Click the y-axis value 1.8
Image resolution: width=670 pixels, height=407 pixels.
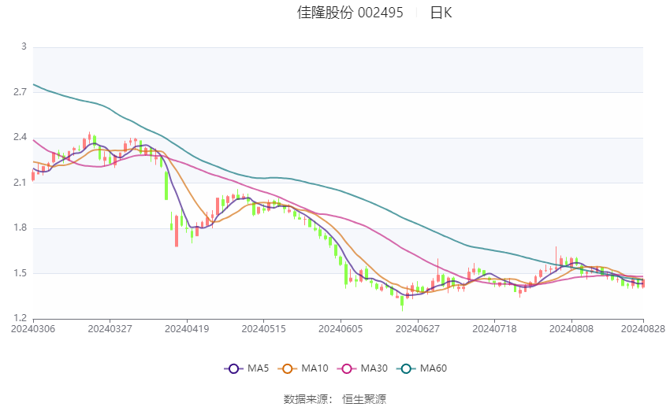[20, 228]
